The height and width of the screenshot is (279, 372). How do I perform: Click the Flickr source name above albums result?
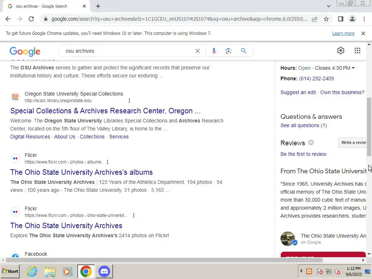[31, 155]
